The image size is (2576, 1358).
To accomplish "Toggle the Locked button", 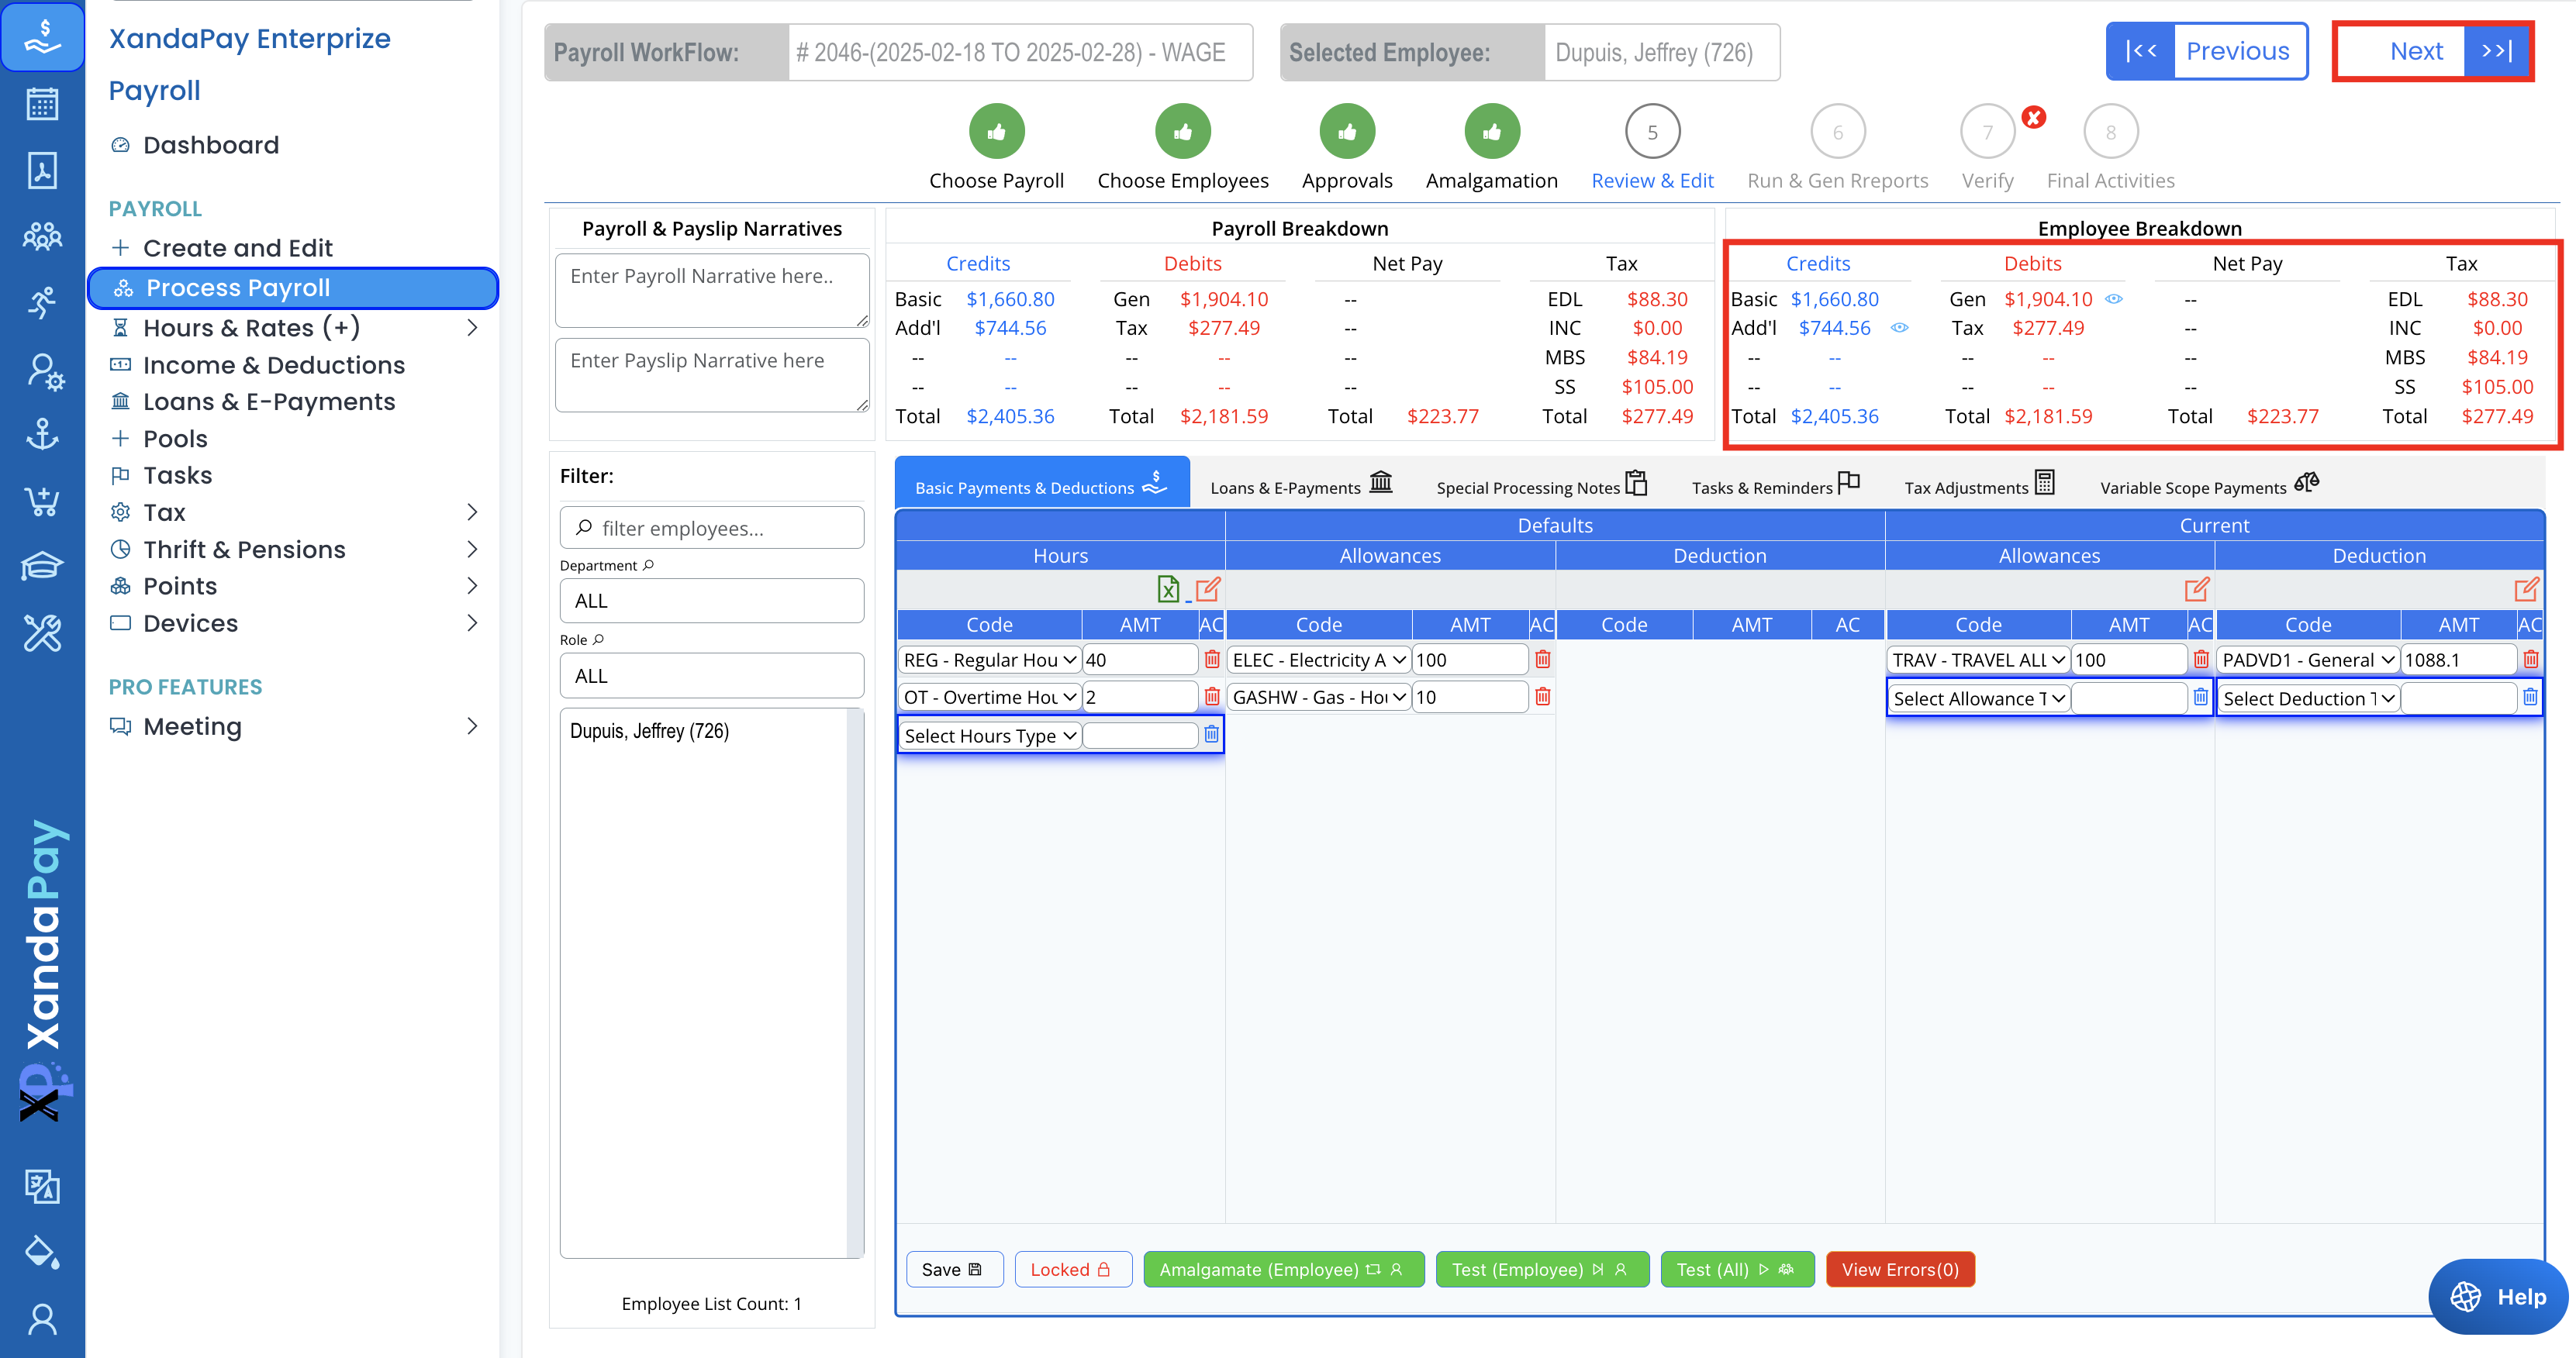I will (x=1071, y=1269).
